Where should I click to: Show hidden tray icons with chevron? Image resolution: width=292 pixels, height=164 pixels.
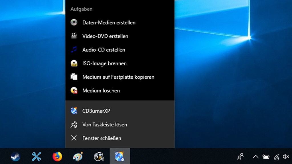[x=255, y=157]
